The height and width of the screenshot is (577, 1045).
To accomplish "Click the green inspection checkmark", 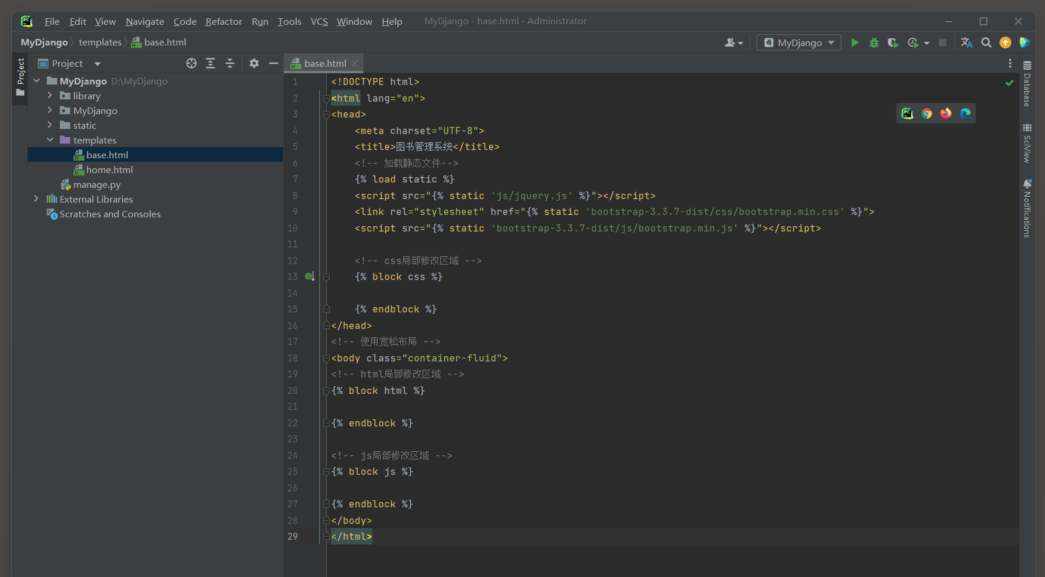I will click(1010, 83).
